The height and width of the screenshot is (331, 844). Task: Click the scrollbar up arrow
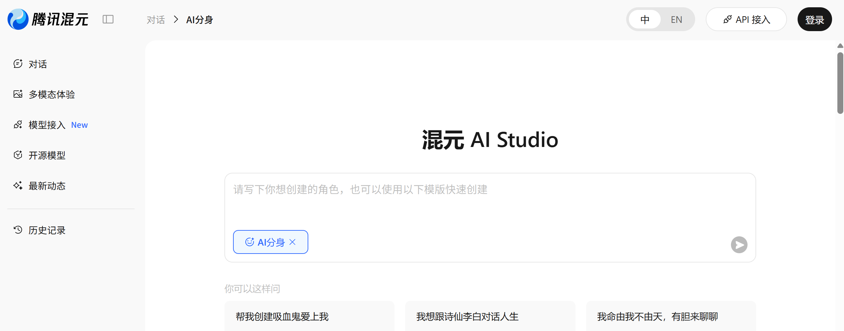(840, 46)
